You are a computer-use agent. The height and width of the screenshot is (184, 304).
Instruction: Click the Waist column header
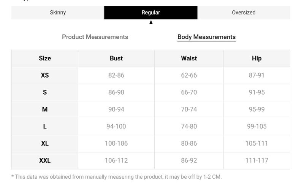click(189, 59)
